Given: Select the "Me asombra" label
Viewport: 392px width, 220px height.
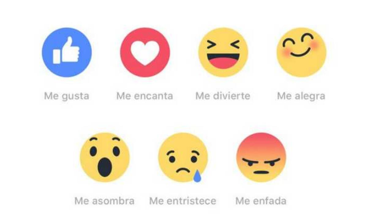Looking at the screenshot, I should coord(104,201).
